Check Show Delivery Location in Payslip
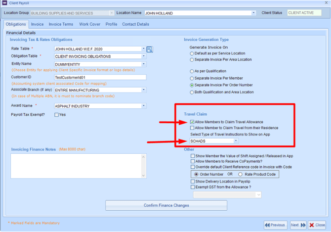This screenshot has height=232, width=331. pyautogui.click(x=192, y=182)
